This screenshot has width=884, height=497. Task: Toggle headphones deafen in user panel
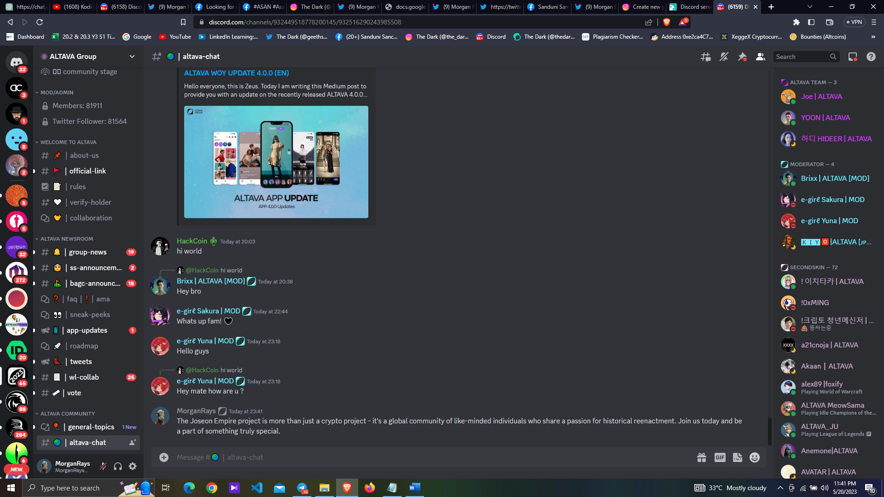pos(118,466)
